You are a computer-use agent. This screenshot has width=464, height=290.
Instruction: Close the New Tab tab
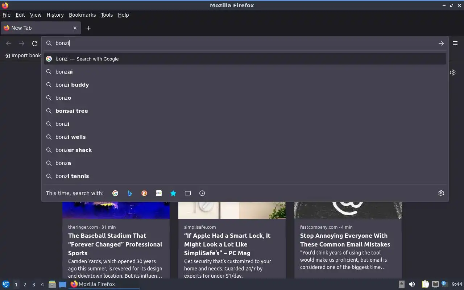pyautogui.click(x=75, y=28)
